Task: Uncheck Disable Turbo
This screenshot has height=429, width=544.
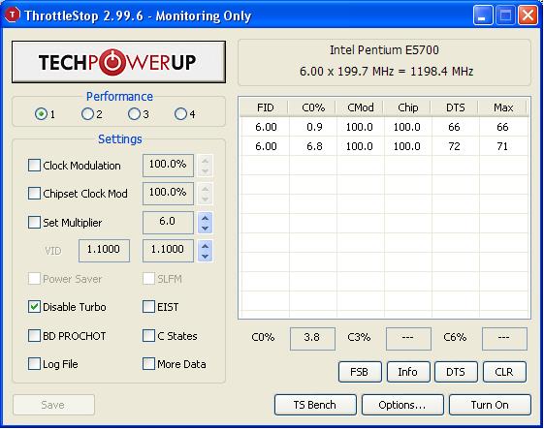Action: click(x=34, y=307)
